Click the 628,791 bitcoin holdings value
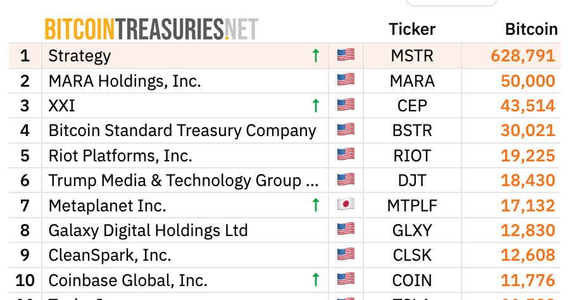The width and height of the screenshot is (576, 300). [x=523, y=56]
